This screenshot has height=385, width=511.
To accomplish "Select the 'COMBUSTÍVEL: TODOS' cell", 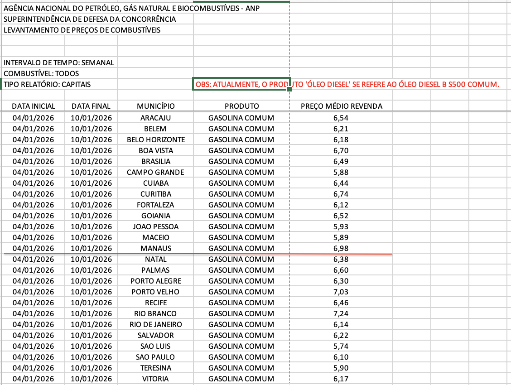I will tap(34, 73).
